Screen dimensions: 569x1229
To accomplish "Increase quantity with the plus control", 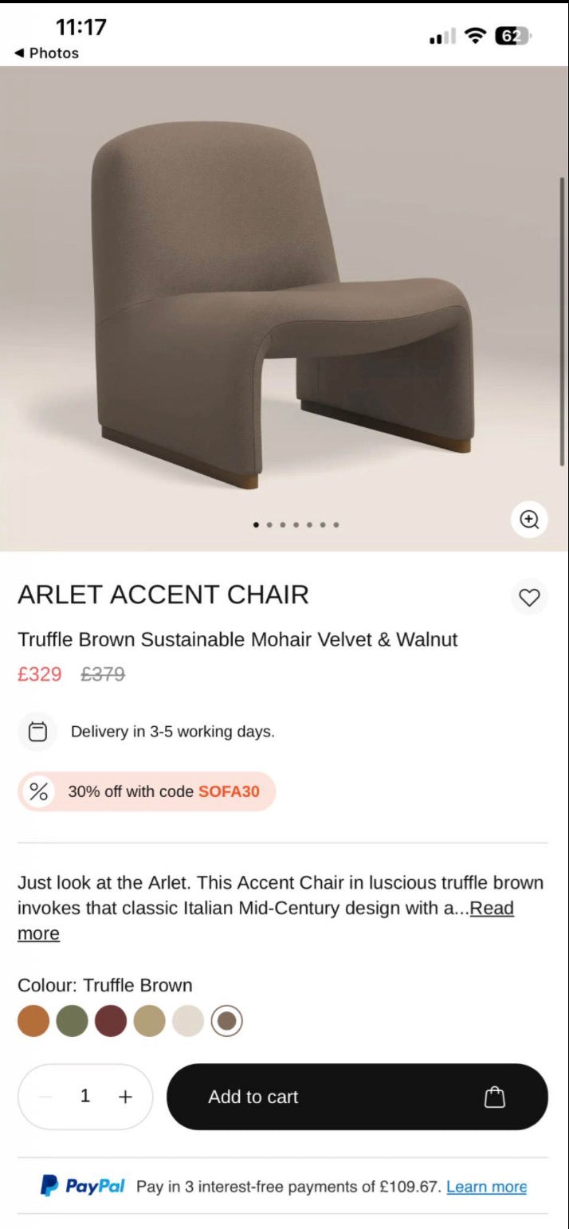I will pyautogui.click(x=125, y=1097).
